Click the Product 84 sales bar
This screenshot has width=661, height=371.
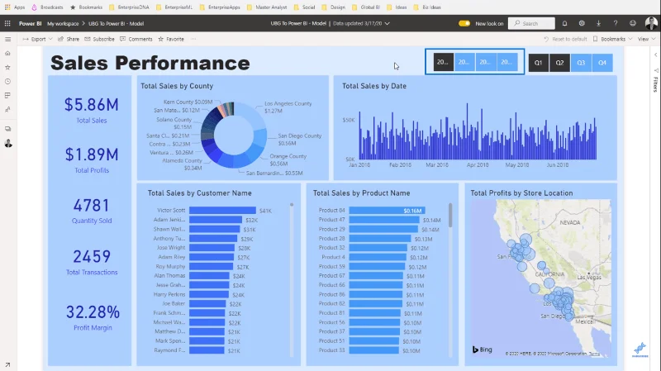pyautogui.click(x=387, y=211)
